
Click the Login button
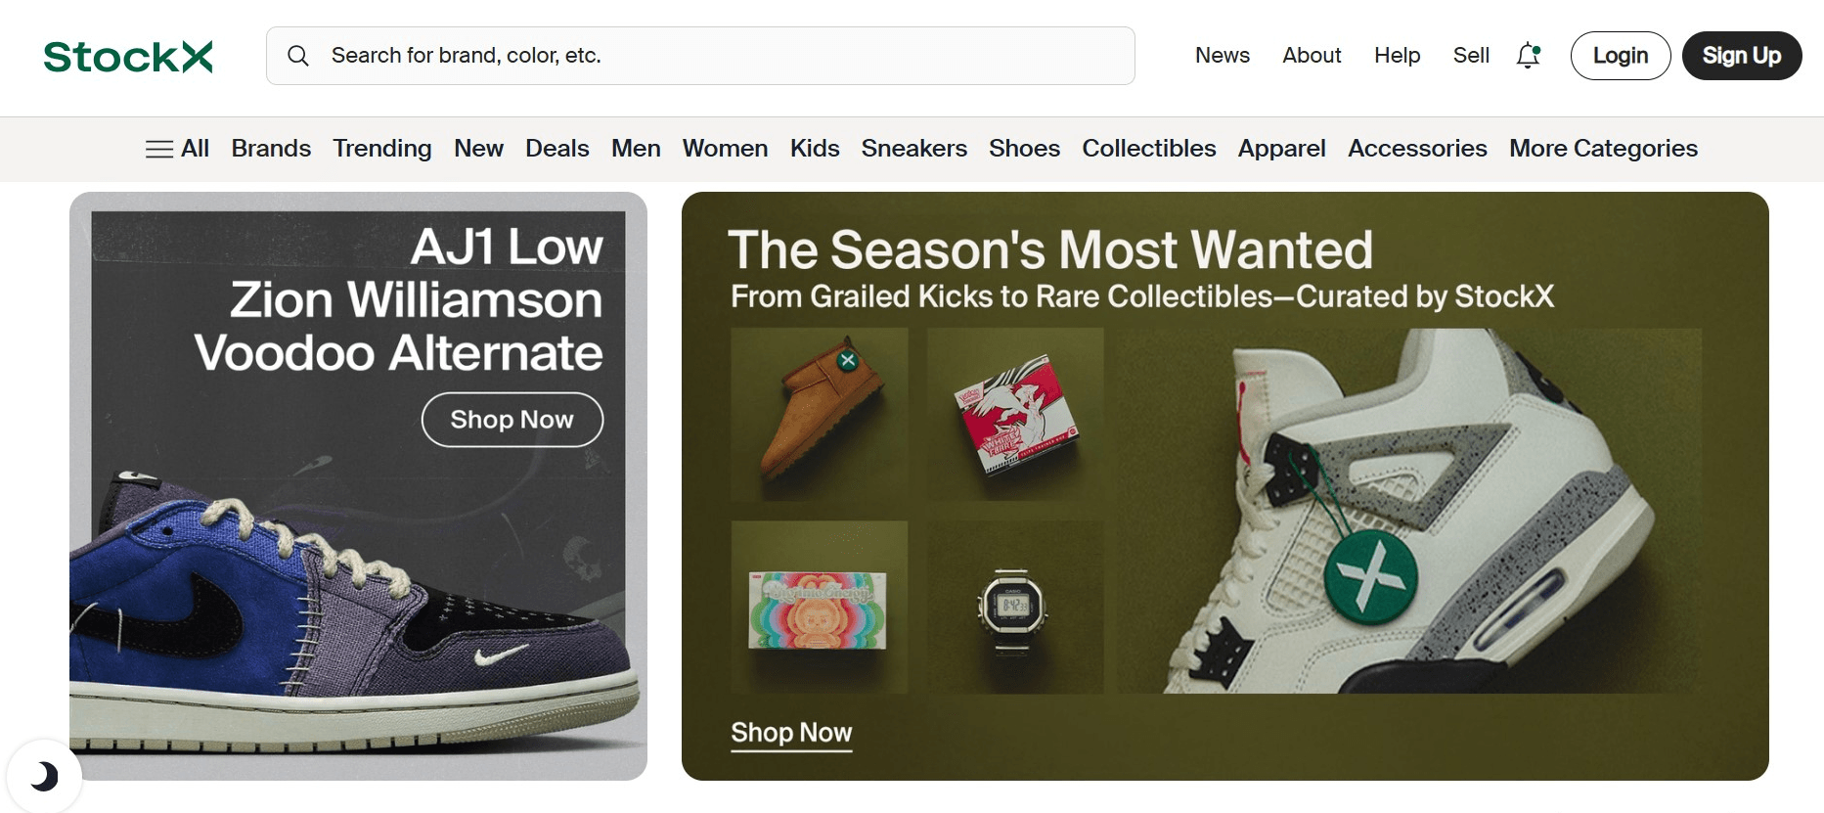point(1620,56)
